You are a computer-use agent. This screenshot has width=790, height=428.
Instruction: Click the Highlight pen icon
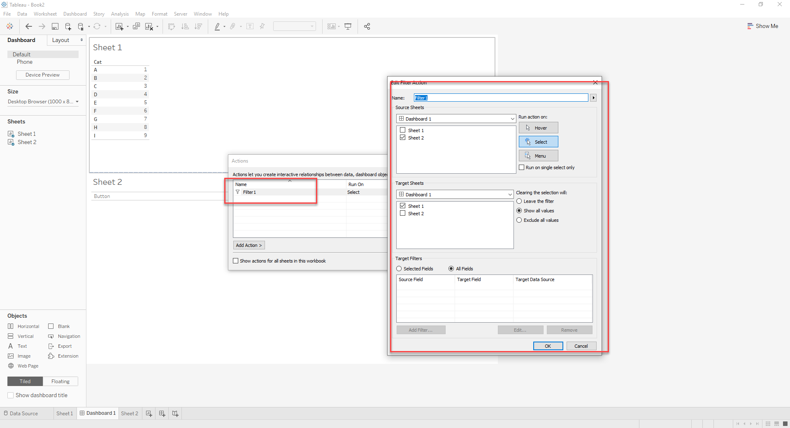217,26
